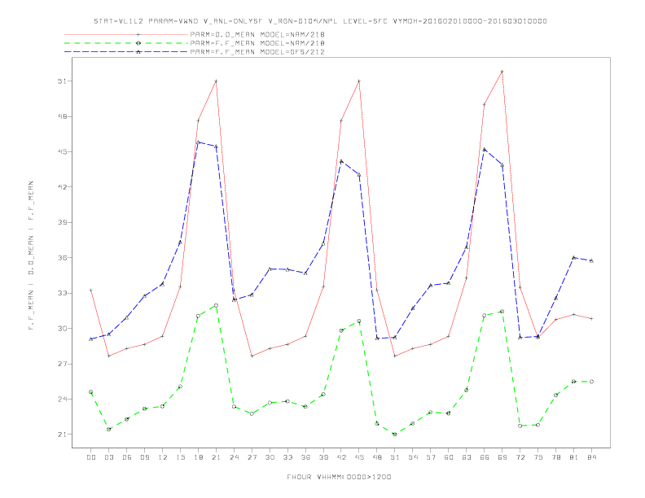
Task: Select the red legend entry PARM=O.O_MEAN MODEL=NAM/218
Action: (x=257, y=34)
